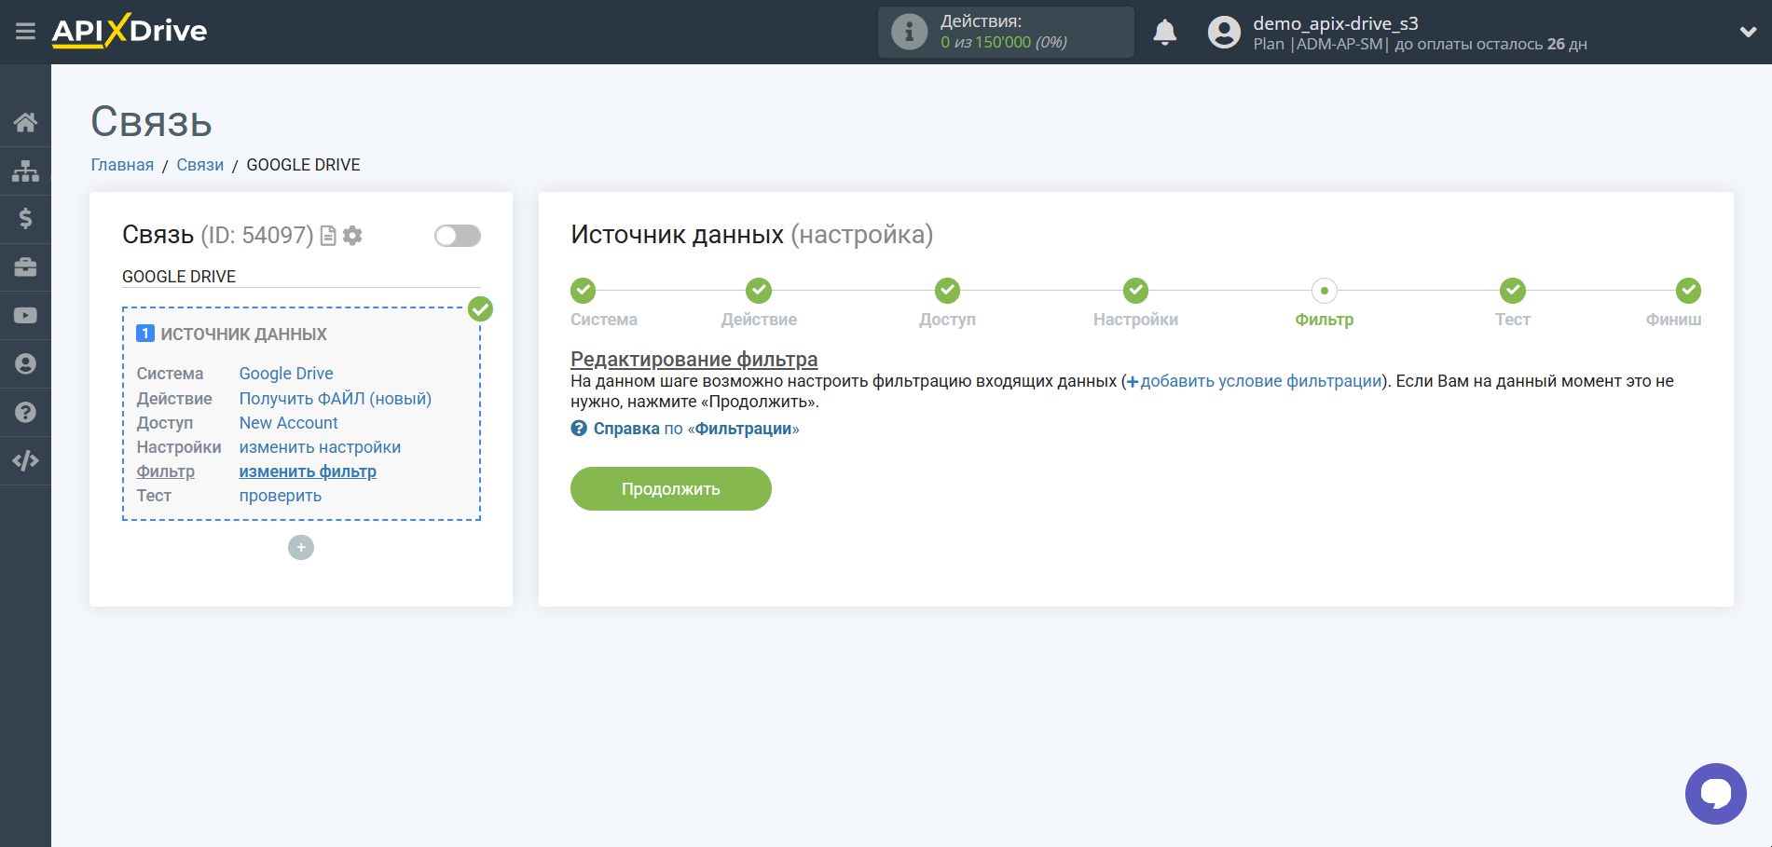This screenshot has height=847, width=1772.
Task: Open the briefcase sidebar icon
Action: point(25,267)
